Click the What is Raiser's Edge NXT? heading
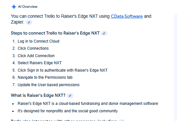The height and width of the screenshot is (121, 177). coord(38,96)
